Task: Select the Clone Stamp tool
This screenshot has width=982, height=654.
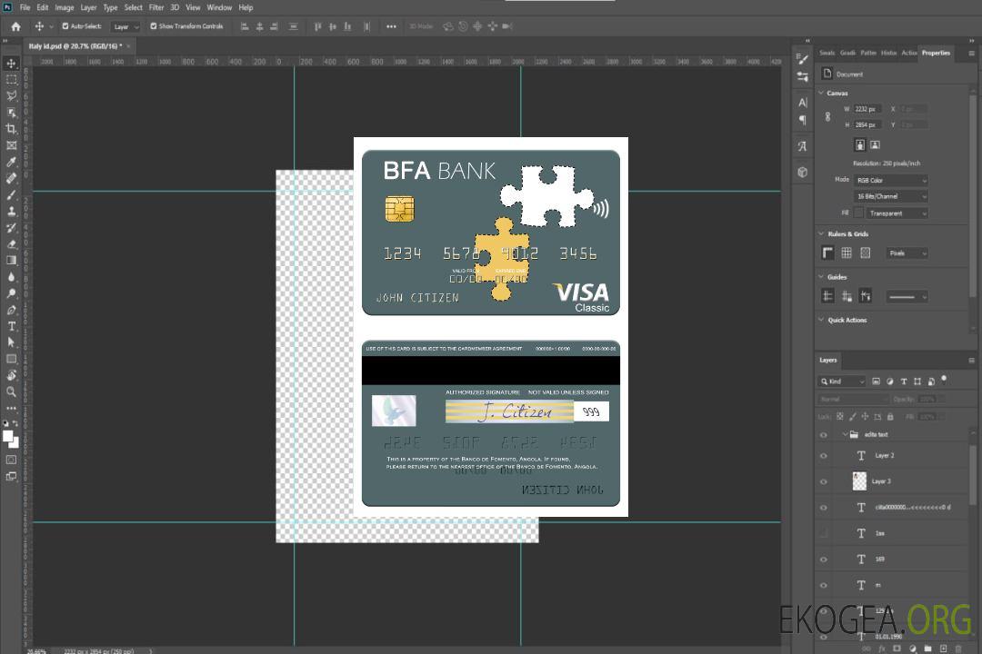Action: (x=11, y=211)
